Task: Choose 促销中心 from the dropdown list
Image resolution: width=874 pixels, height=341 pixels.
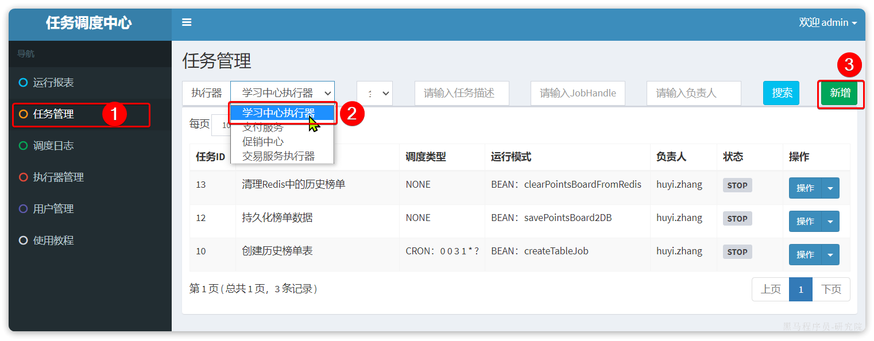Action: (x=281, y=141)
